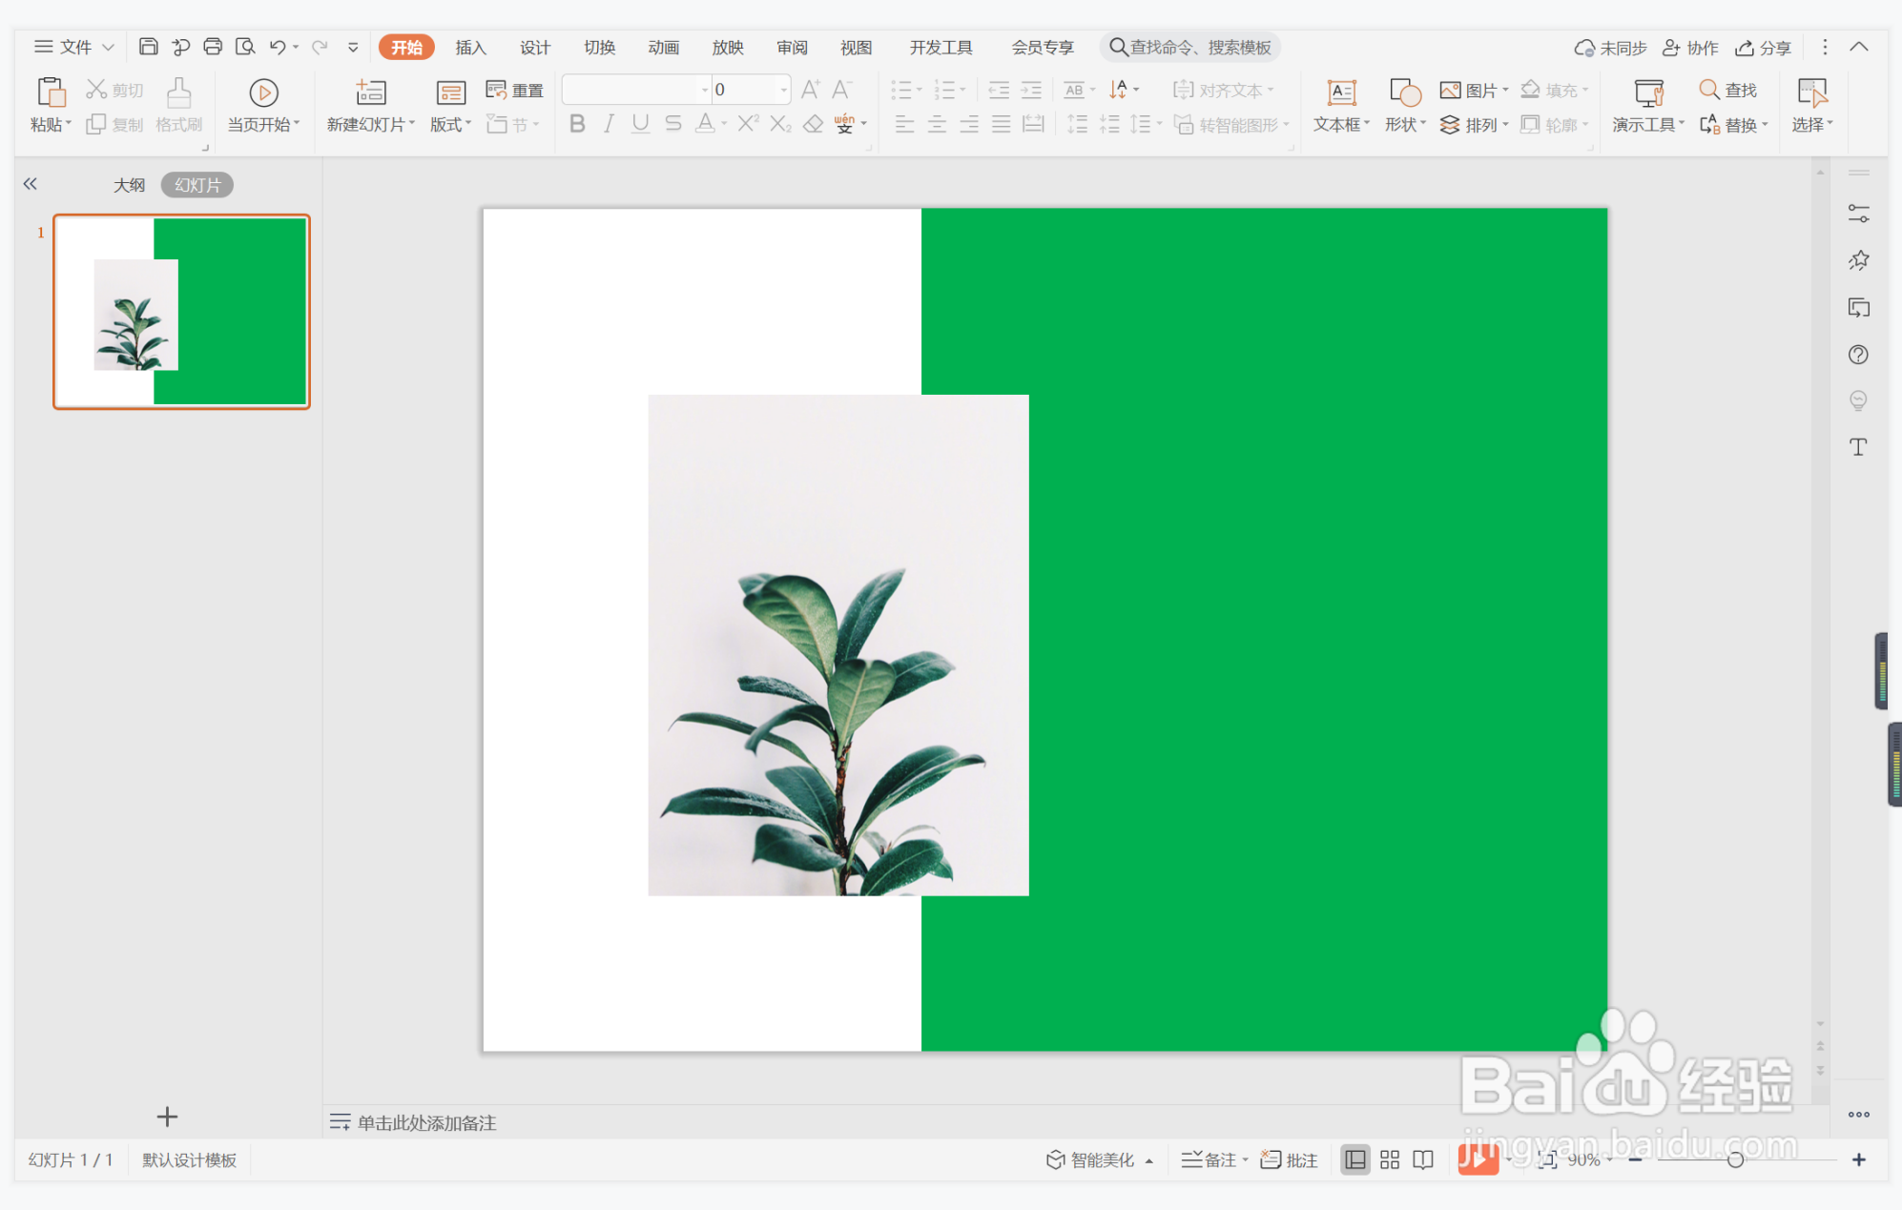The height and width of the screenshot is (1210, 1902).
Task: Switch to reading view mode
Action: tap(1423, 1159)
